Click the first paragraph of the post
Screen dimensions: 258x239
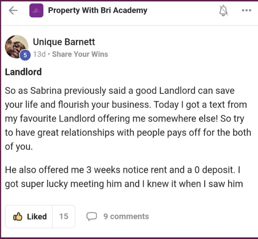[128, 119]
